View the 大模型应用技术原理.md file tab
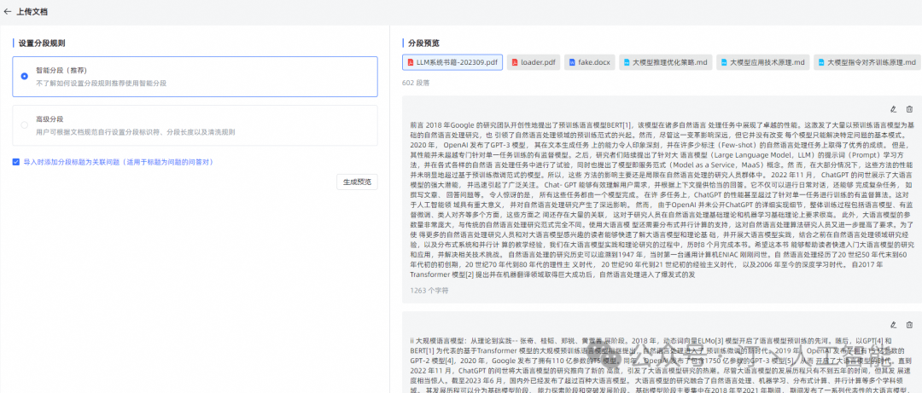 click(x=763, y=62)
